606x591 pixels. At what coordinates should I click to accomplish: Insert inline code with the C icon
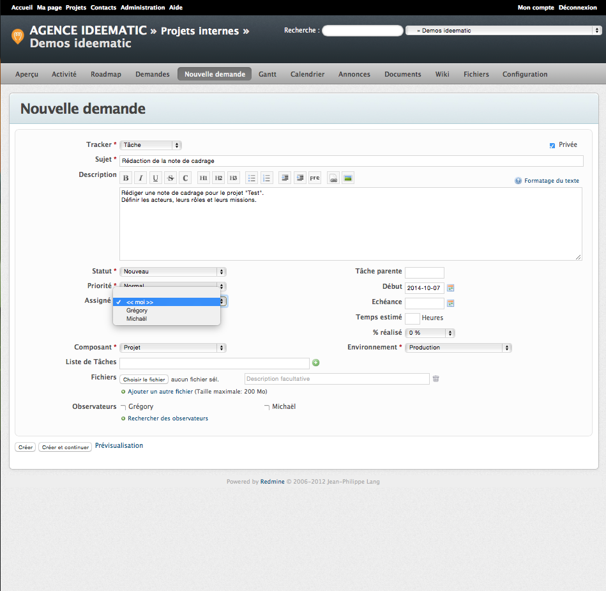[x=185, y=178]
